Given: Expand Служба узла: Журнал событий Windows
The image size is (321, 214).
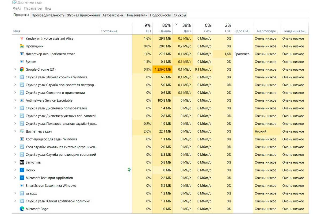Looking at the screenshot, I should (15, 77).
